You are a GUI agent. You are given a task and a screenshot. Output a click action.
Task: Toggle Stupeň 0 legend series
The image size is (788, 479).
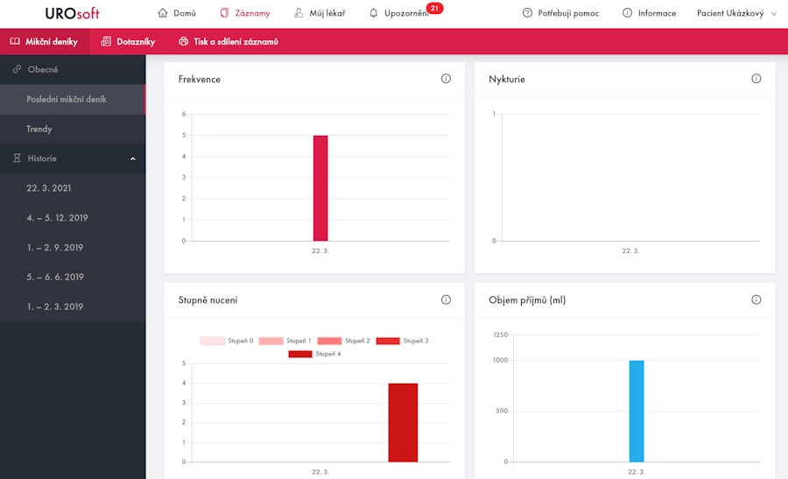[x=227, y=341]
